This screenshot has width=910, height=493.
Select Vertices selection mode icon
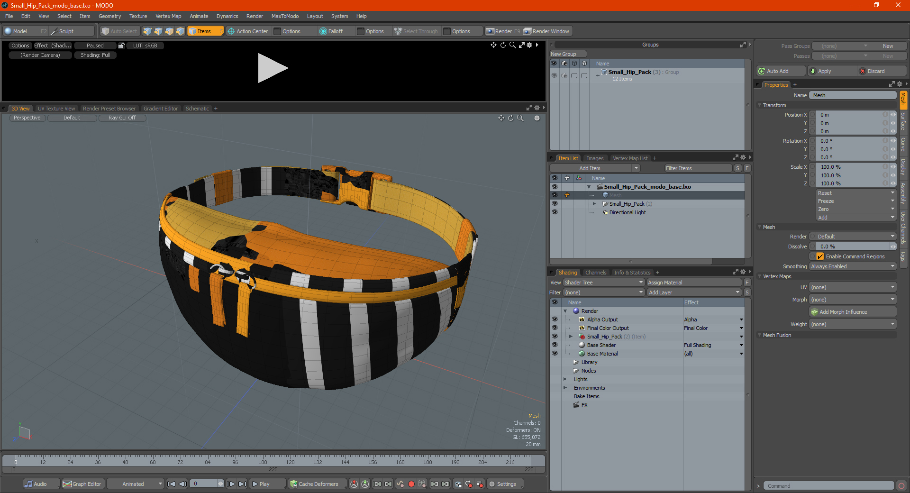(147, 31)
